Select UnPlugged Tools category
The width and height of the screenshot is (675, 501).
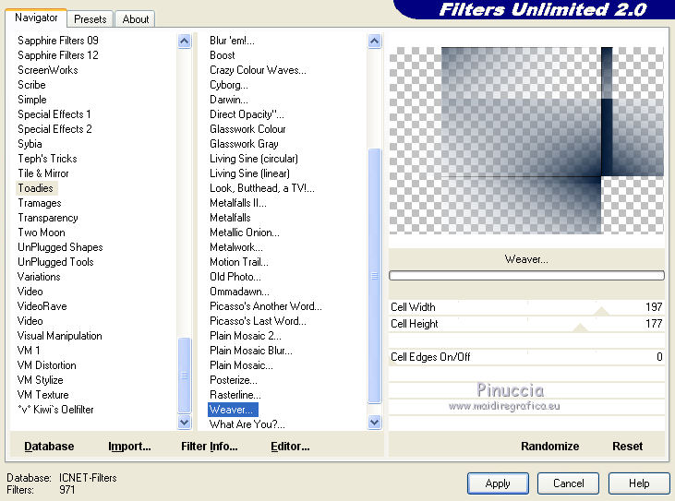[x=55, y=262]
